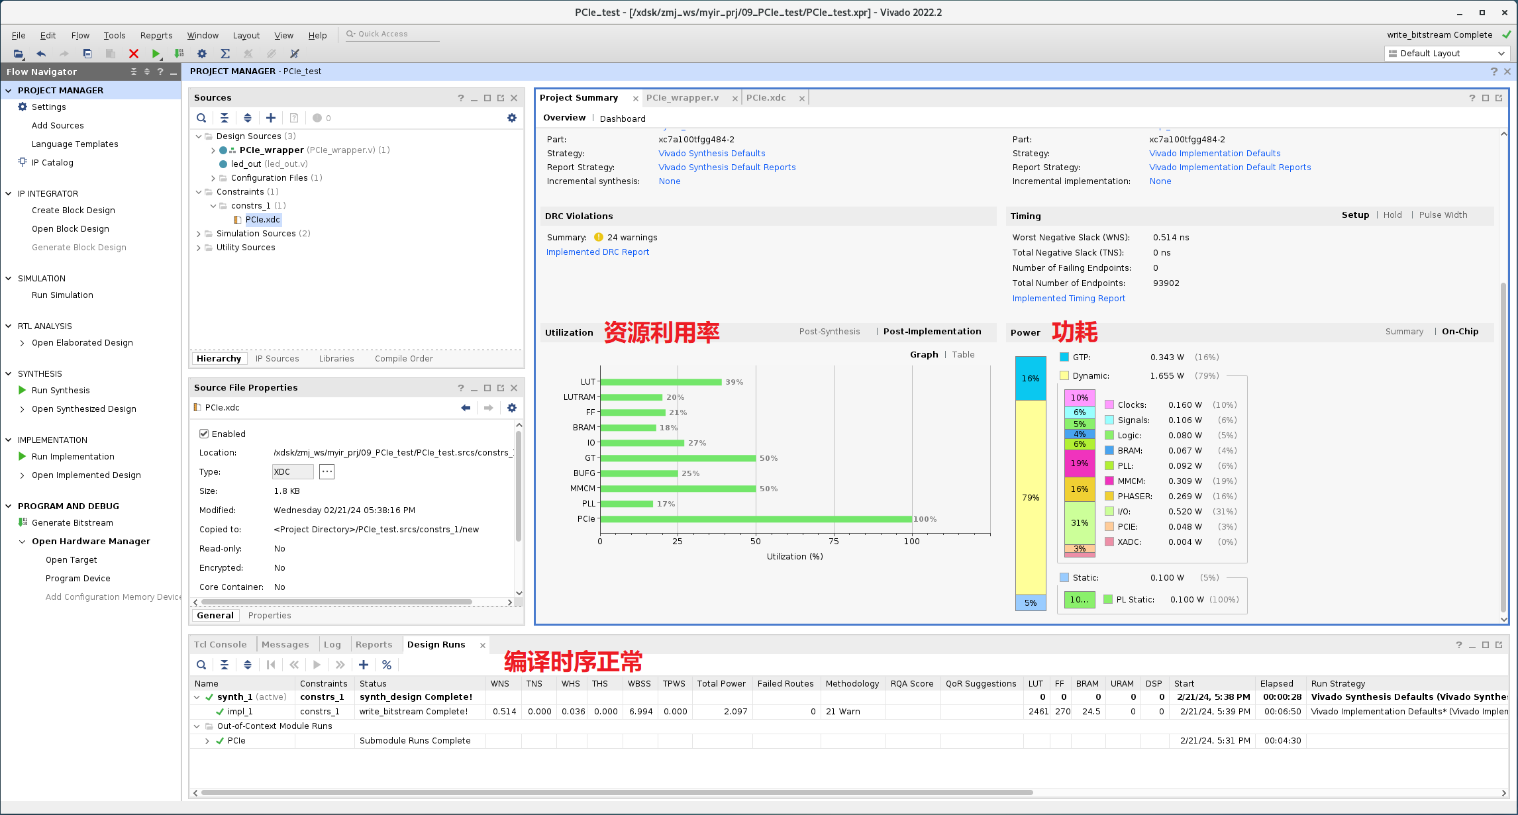Select the Setup timing view
The height and width of the screenshot is (815, 1518).
tap(1355, 215)
